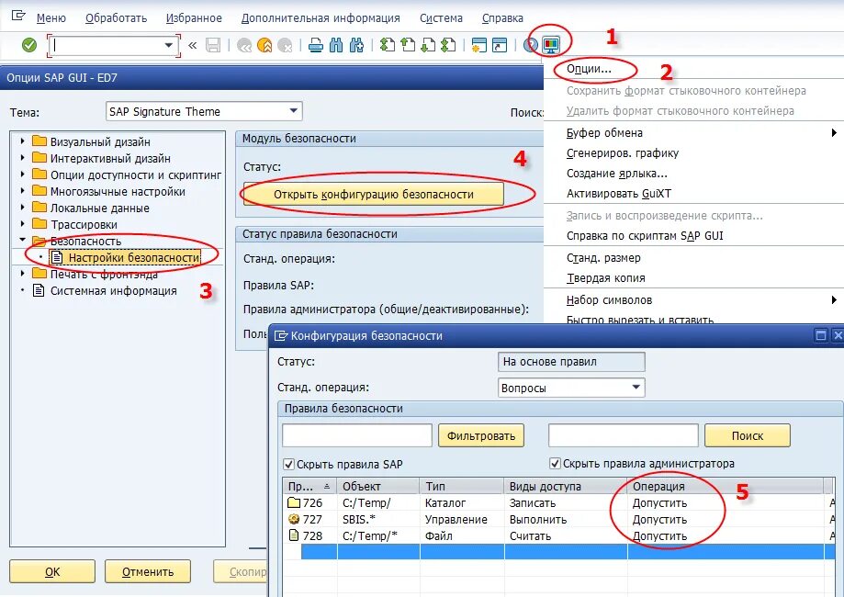Go to Previous Page toolbar icon

click(408, 45)
